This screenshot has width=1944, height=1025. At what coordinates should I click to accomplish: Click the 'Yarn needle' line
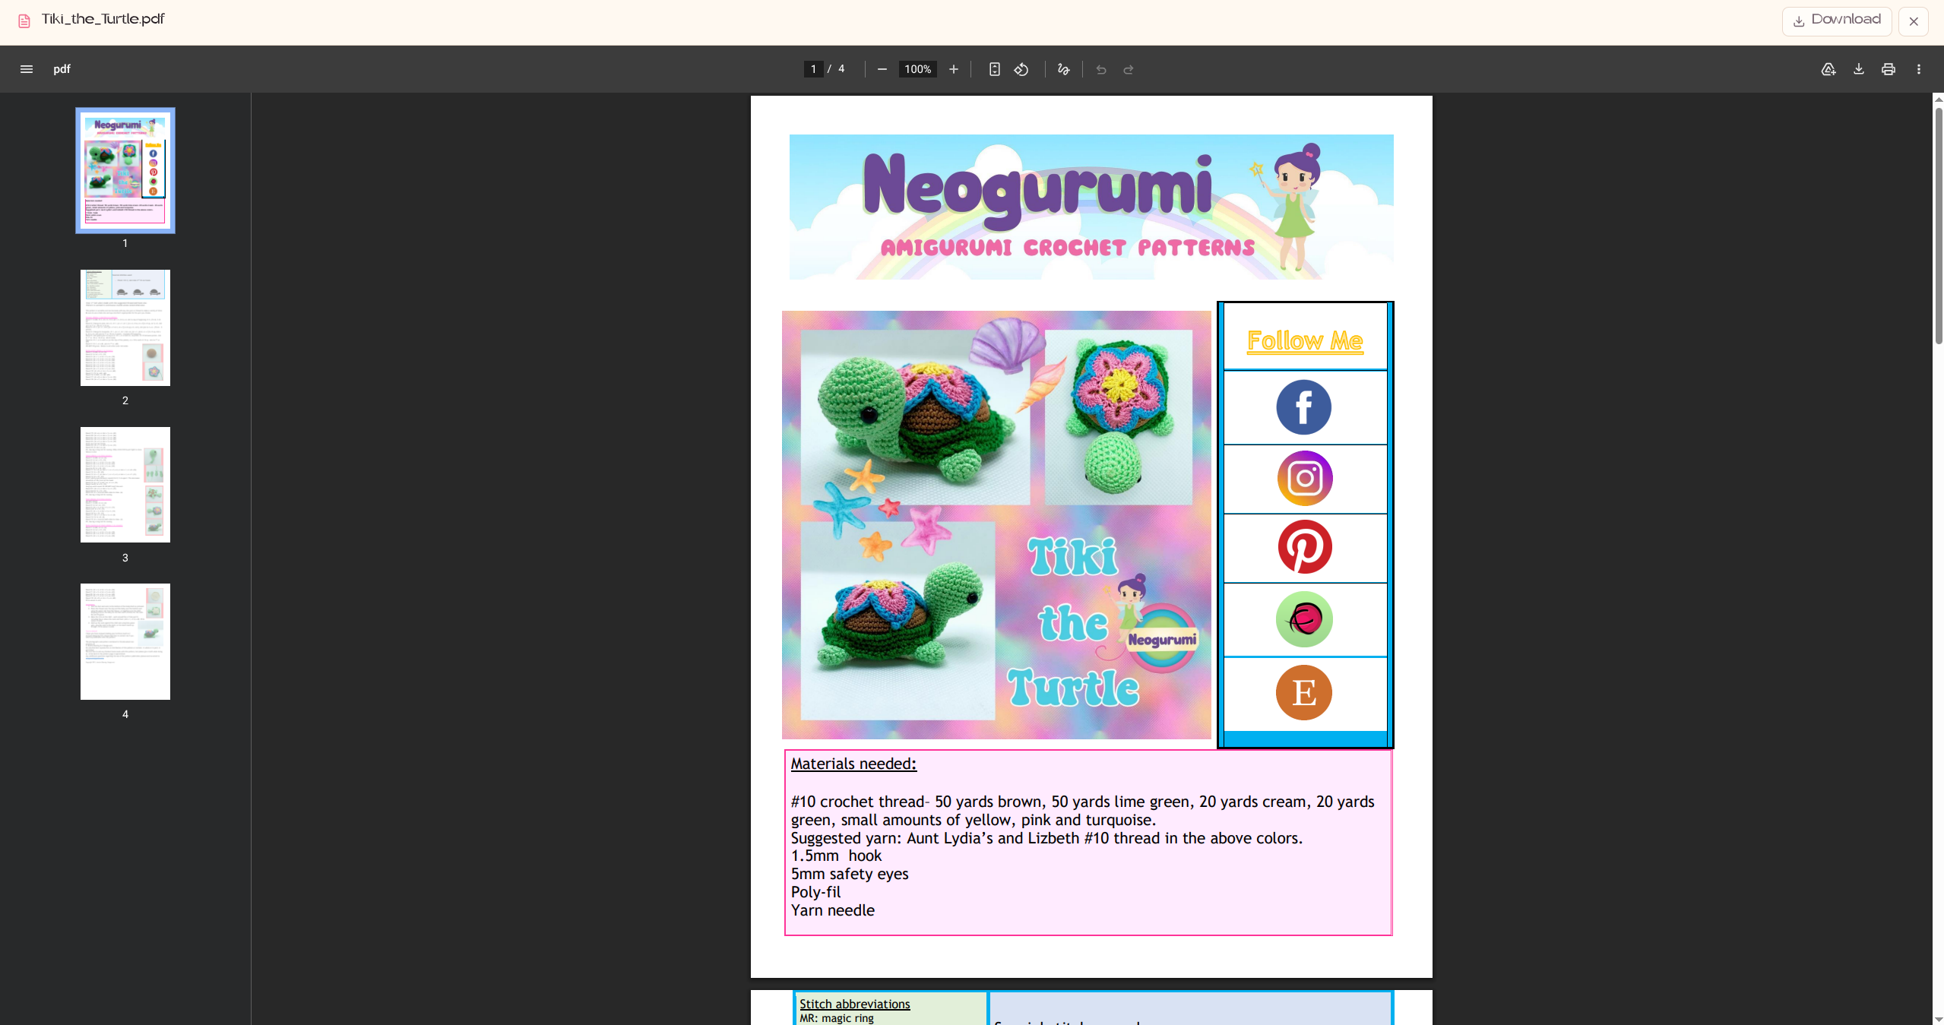(832, 910)
